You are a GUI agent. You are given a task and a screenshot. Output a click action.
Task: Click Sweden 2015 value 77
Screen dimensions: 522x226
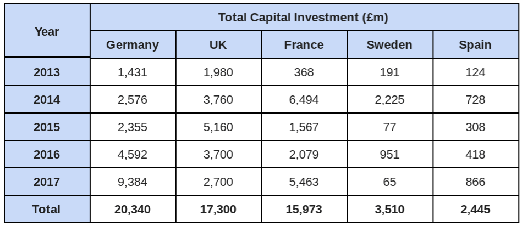pos(390,127)
